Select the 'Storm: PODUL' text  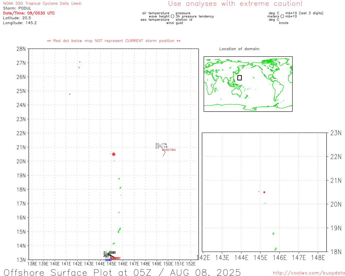click(17, 8)
